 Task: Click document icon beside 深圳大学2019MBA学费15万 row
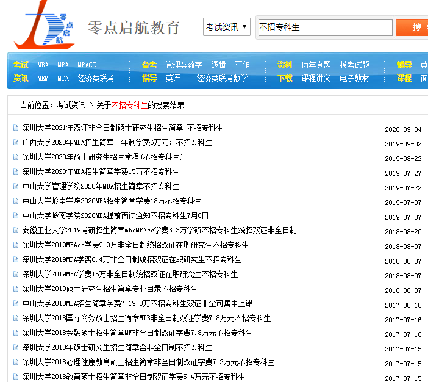tap(16, 274)
